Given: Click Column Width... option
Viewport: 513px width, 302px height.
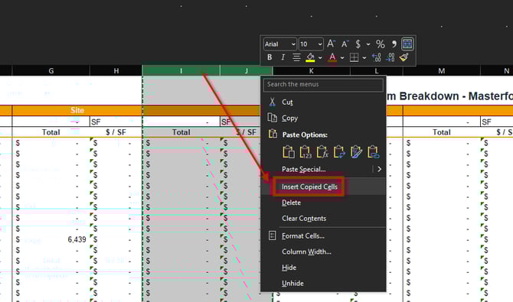Looking at the screenshot, I should pos(306,252).
